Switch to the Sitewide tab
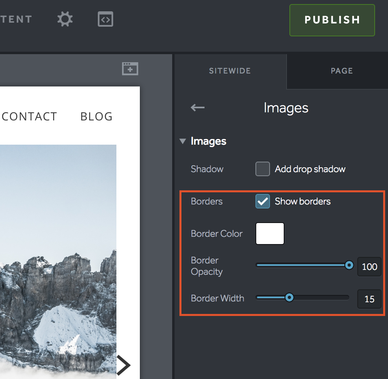 (x=230, y=71)
